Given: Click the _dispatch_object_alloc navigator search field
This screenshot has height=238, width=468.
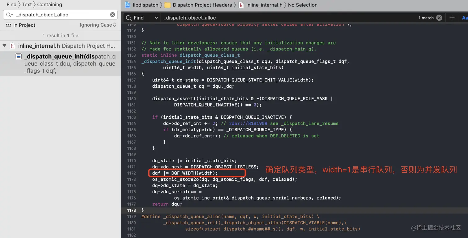Looking at the screenshot, I should click(x=60, y=15).
